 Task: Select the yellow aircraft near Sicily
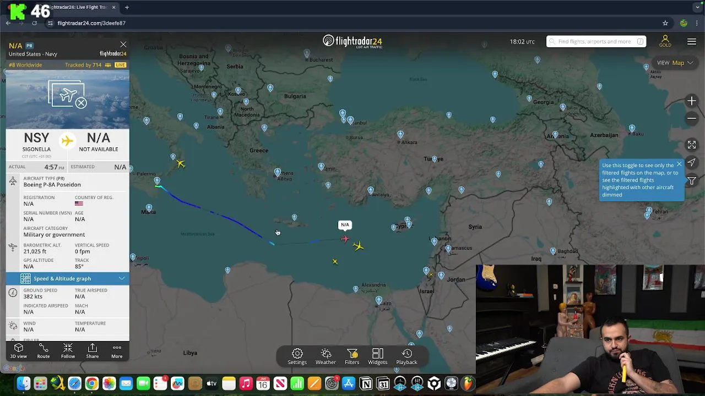pos(181,163)
